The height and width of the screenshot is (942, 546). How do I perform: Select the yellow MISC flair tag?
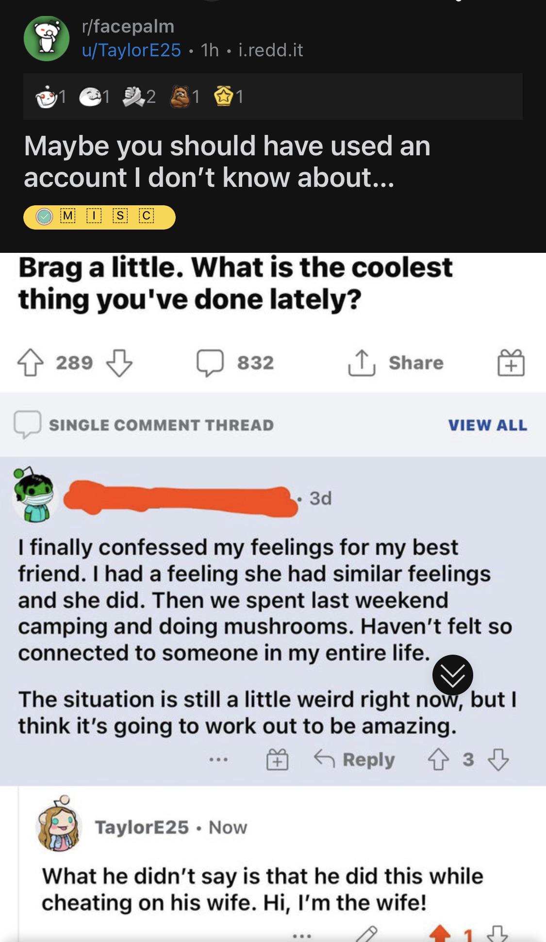tap(99, 216)
